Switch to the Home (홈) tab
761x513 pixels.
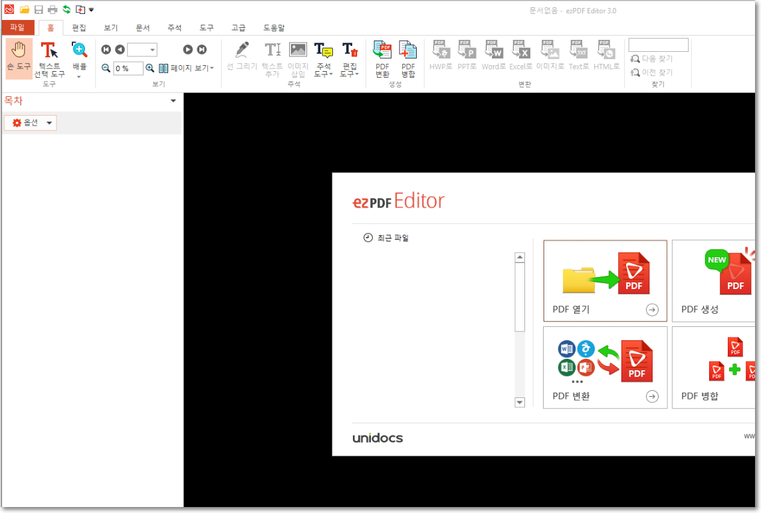coord(51,28)
